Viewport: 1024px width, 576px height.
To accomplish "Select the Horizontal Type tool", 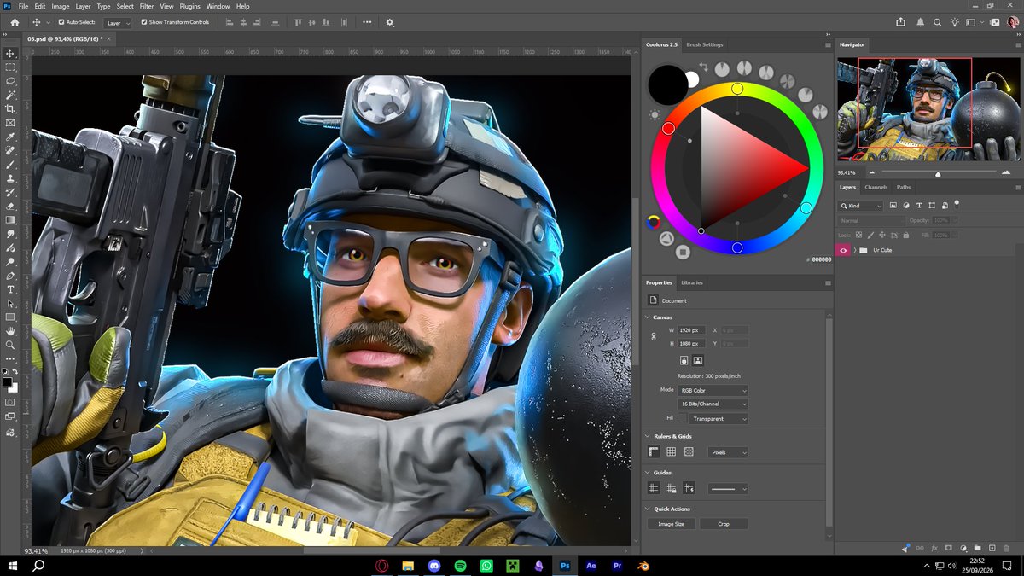I will click(10, 289).
